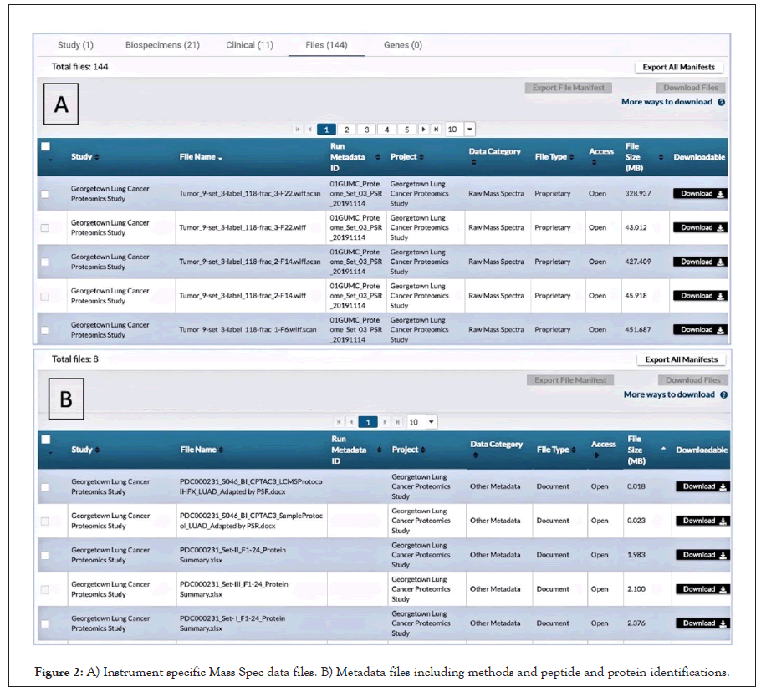
Task: Open the Clinical (11) tab
Action: pyautogui.click(x=249, y=45)
